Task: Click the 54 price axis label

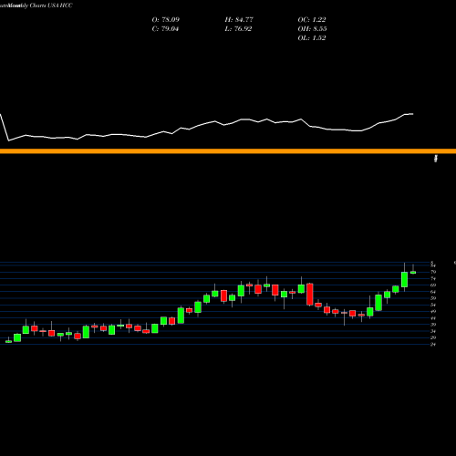Action: coord(433,305)
